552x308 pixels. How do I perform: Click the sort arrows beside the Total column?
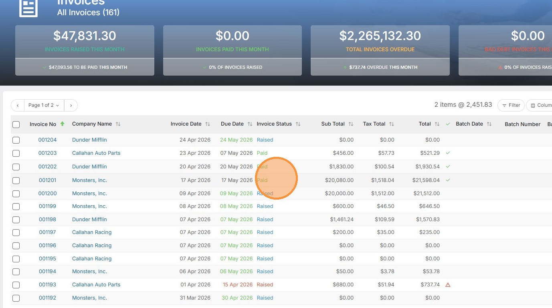437,124
